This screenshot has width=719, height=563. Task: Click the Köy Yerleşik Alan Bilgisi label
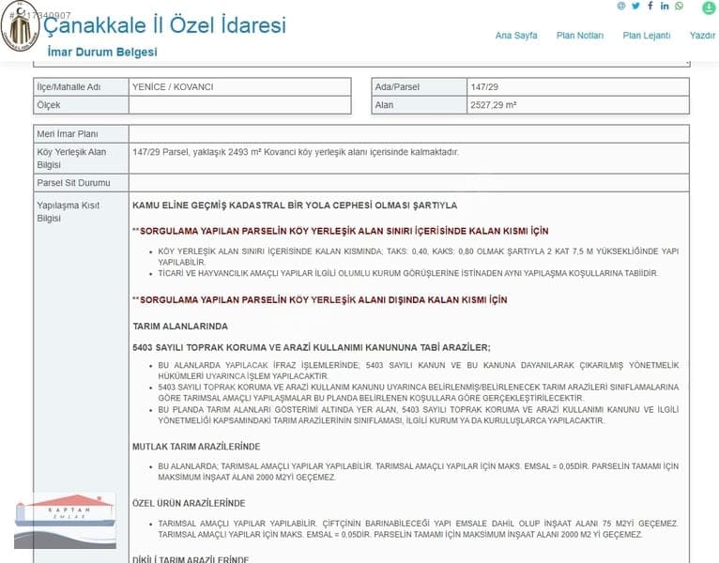pyautogui.click(x=71, y=159)
